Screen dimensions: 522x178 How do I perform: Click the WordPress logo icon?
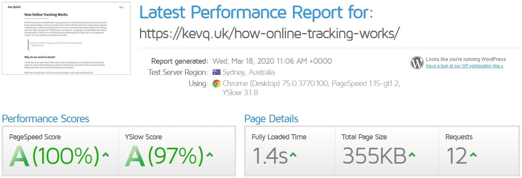pyautogui.click(x=417, y=63)
